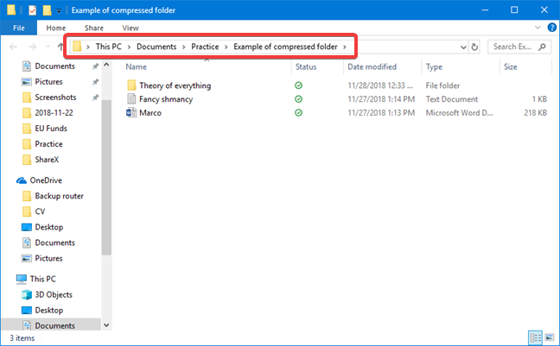The image size is (560, 346).
Task: Click date of Fancy shmancy 11/27/2018 1:14 PM
Action: (x=381, y=99)
